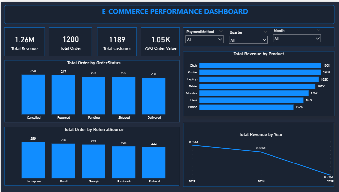
Task: Select the 1200 Total Order card
Action: coord(70,42)
